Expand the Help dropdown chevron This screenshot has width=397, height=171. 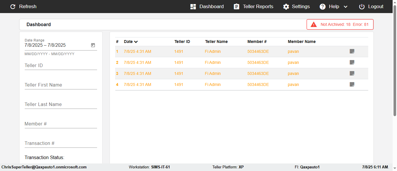point(346,7)
